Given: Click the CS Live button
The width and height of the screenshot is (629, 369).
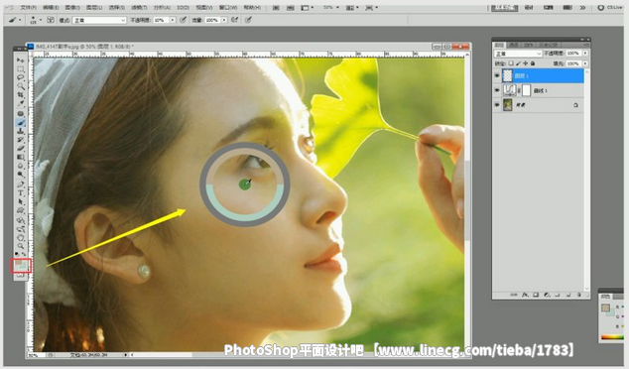Looking at the screenshot, I should (x=610, y=8).
